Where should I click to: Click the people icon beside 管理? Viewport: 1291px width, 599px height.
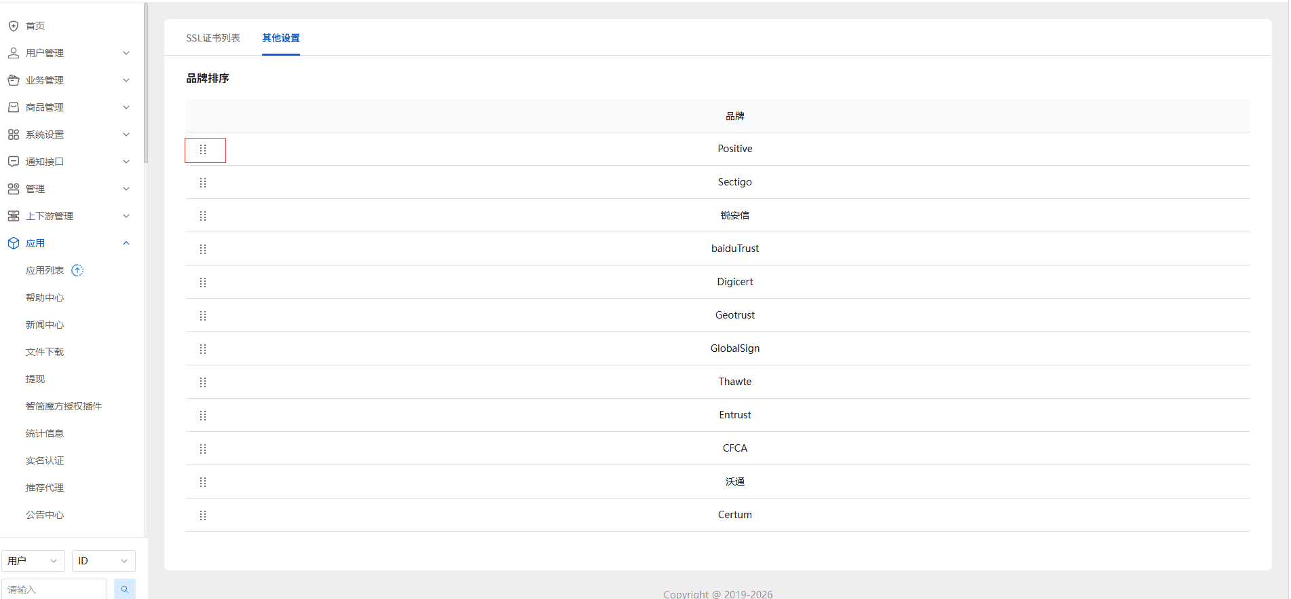[14, 189]
